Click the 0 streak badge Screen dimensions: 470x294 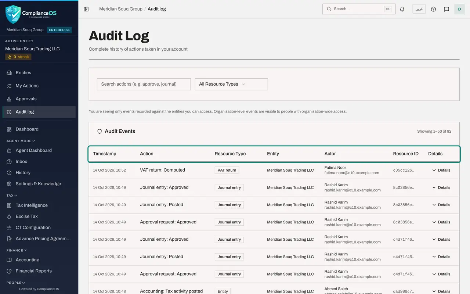[18, 57]
